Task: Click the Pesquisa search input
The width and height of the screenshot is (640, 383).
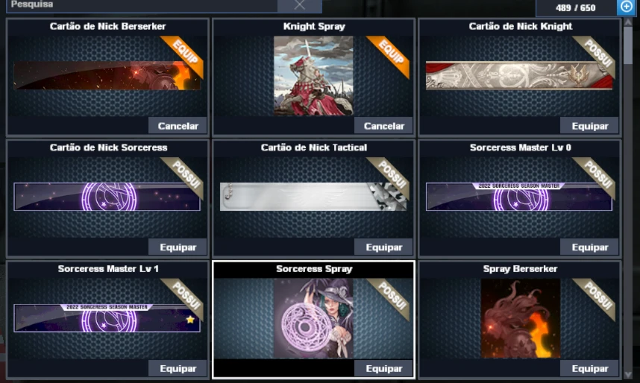Action: (142, 5)
